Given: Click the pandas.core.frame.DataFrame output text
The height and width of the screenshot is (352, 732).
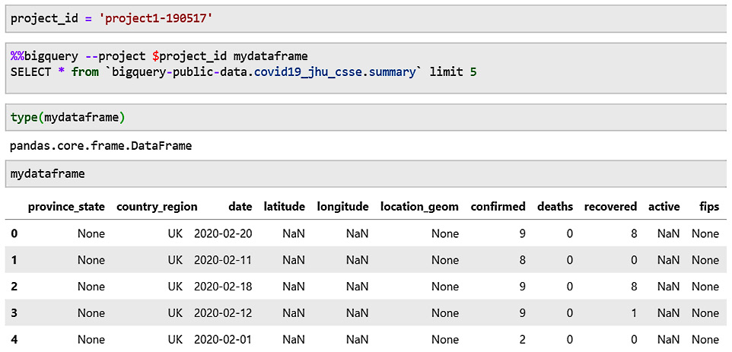Looking at the screenshot, I should click(101, 146).
